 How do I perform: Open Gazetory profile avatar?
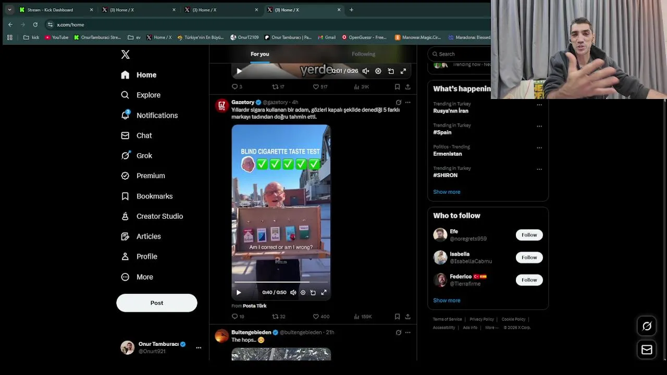pos(222,106)
